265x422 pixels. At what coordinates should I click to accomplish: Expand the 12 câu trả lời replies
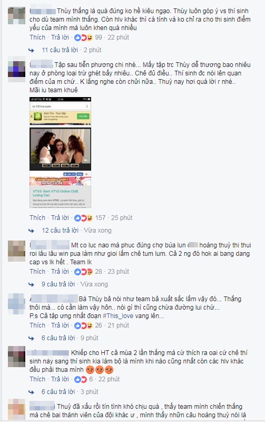click(x=60, y=231)
